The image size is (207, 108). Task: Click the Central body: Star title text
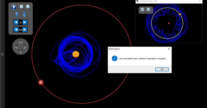point(149,1)
